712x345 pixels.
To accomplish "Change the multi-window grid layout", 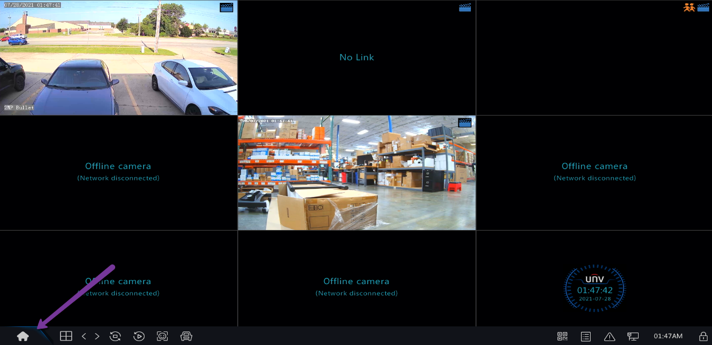I will coord(66,337).
